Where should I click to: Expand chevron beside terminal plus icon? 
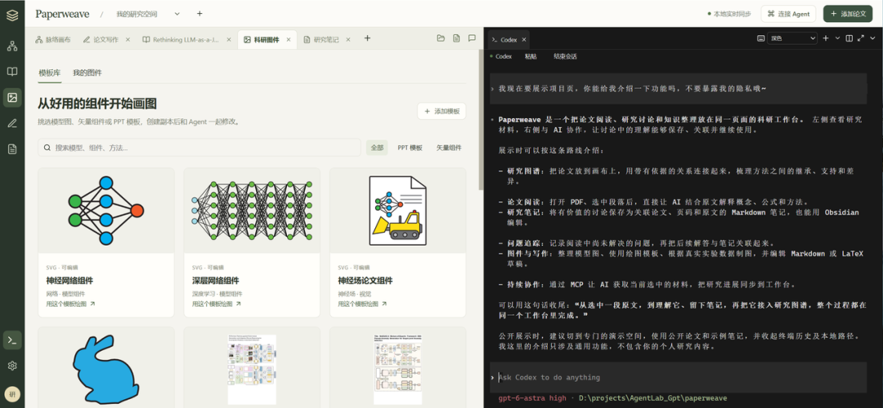click(x=837, y=38)
